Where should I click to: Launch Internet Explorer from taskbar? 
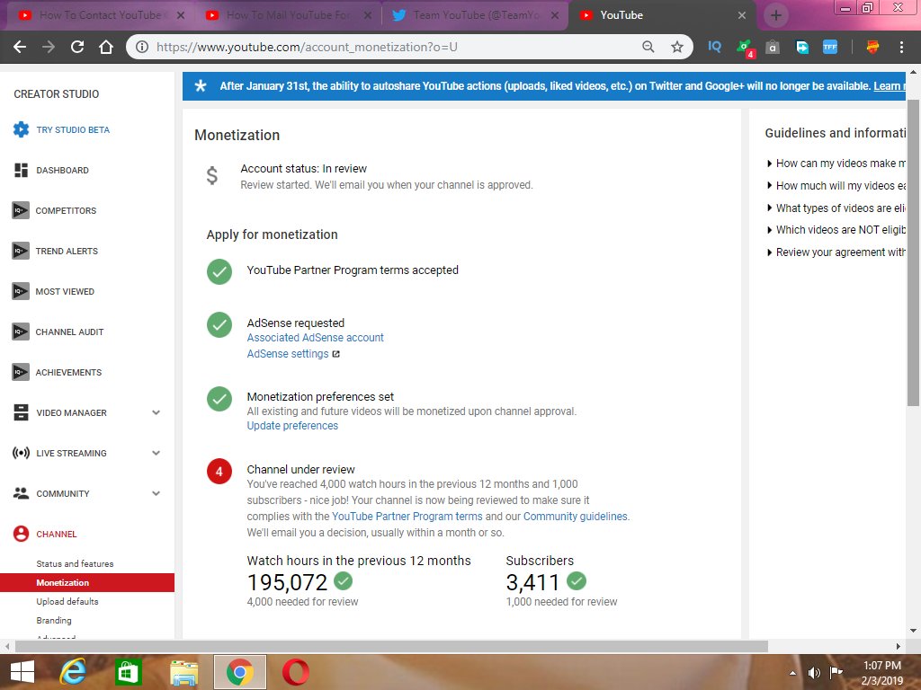74,672
